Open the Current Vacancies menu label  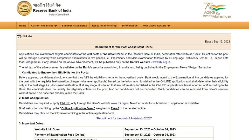(42, 26)
